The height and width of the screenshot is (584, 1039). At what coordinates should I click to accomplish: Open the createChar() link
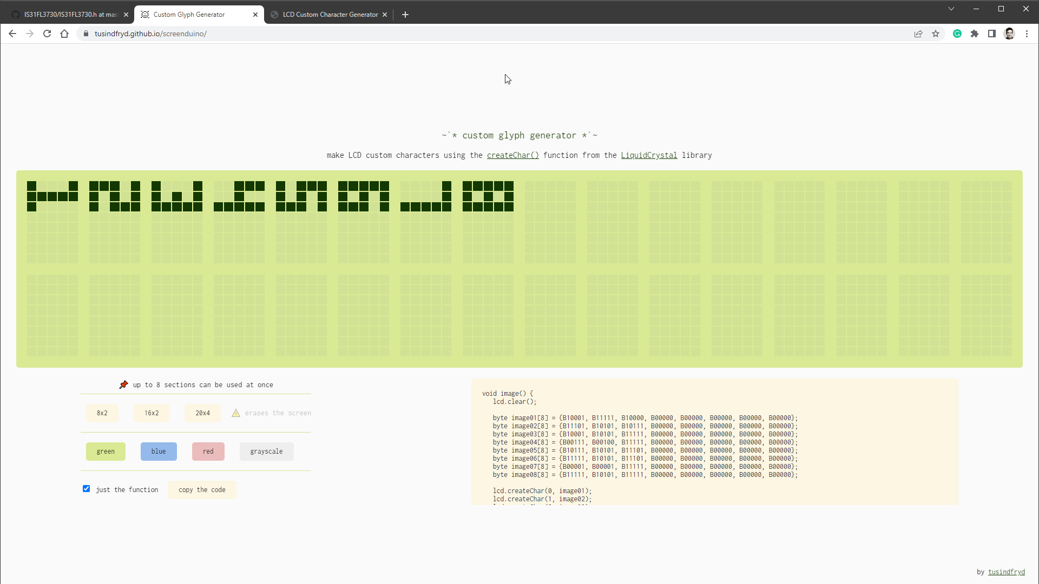512,155
